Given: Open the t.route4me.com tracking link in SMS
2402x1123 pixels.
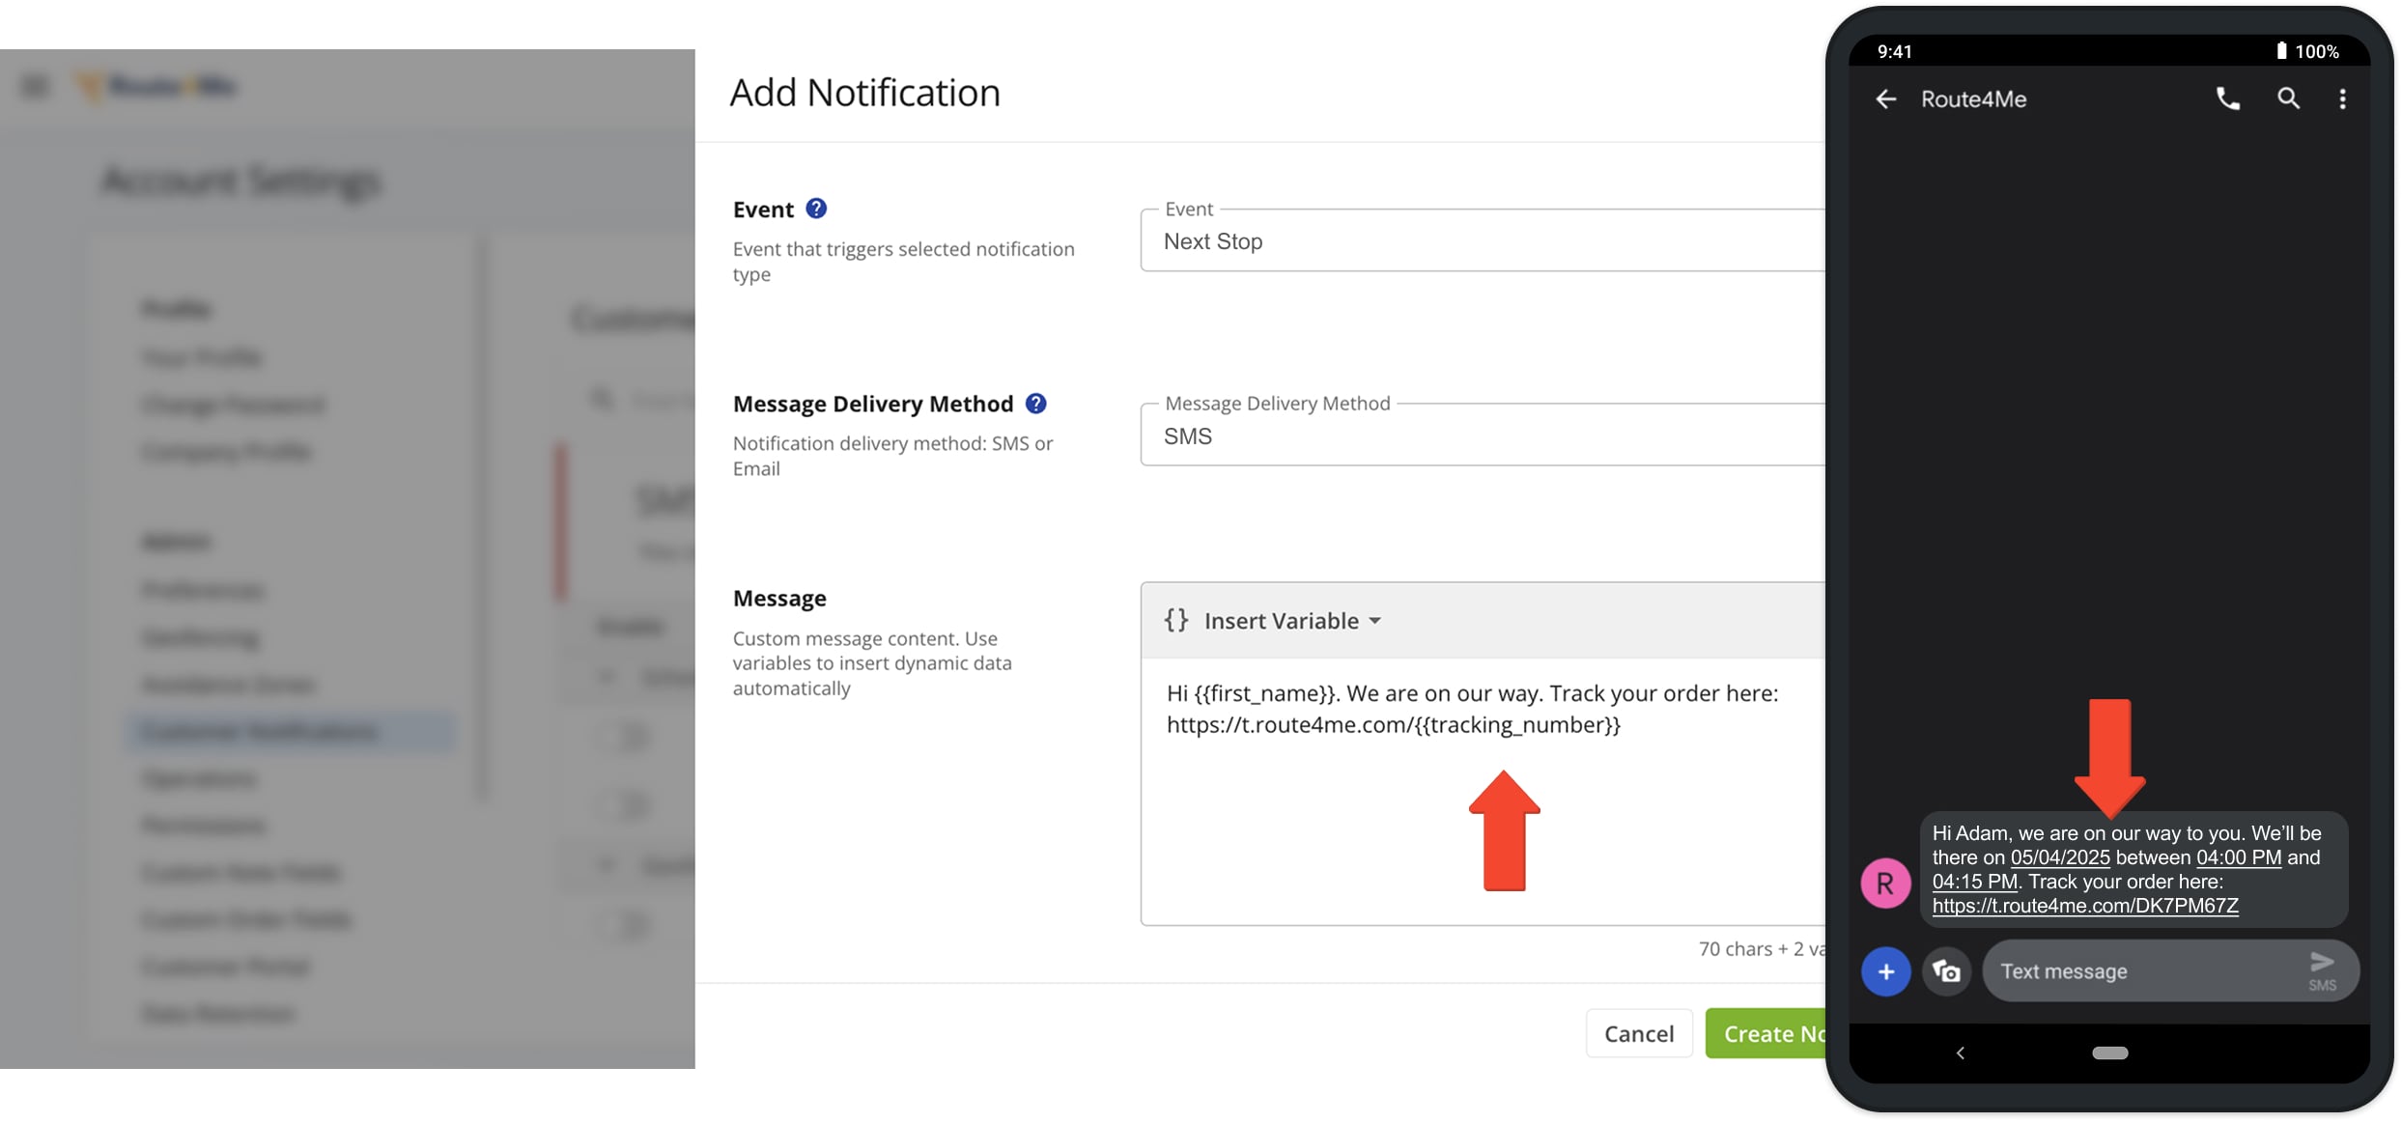Looking at the screenshot, I should click(2084, 906).
